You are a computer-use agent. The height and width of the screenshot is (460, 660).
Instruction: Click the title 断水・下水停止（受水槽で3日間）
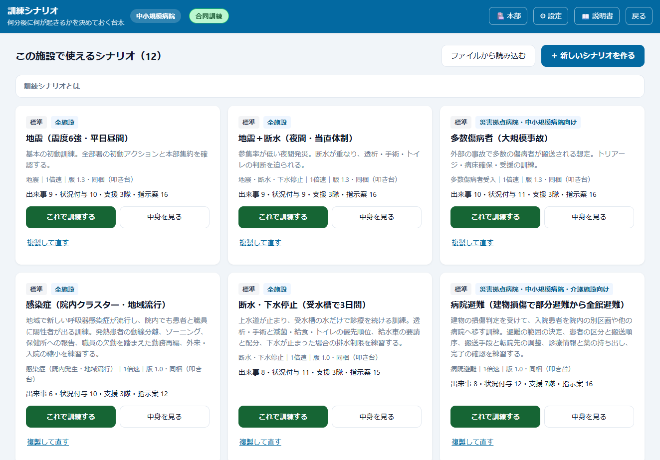302,305
